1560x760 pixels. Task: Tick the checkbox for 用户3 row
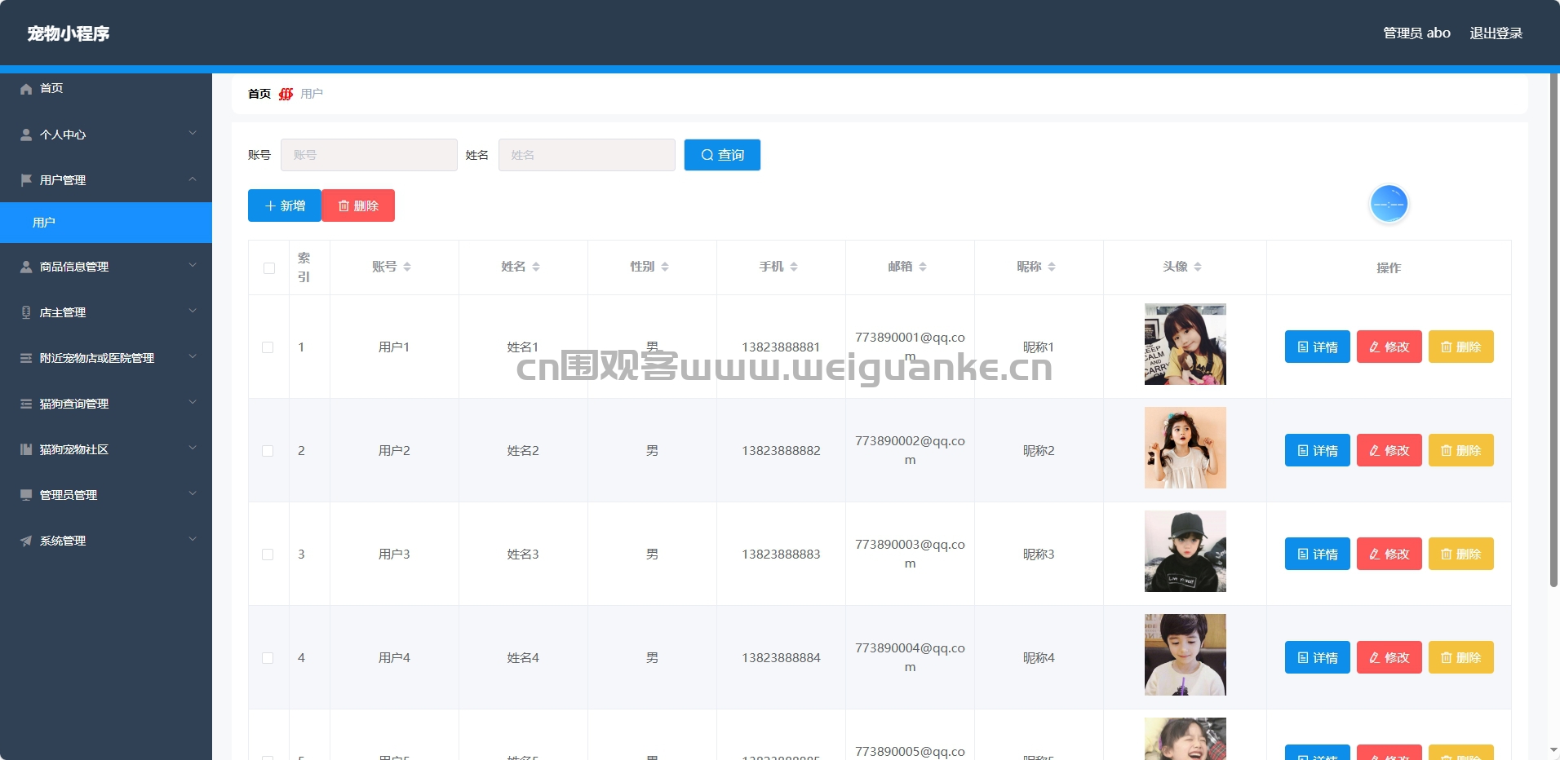(268, 555)
